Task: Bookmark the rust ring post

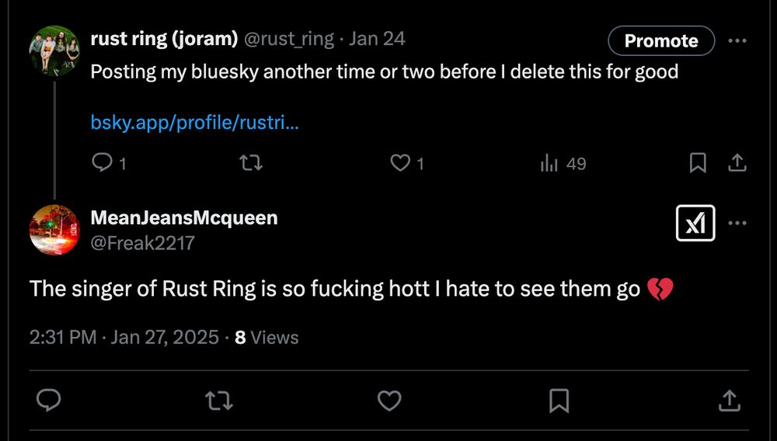Action: pos(698,163)
